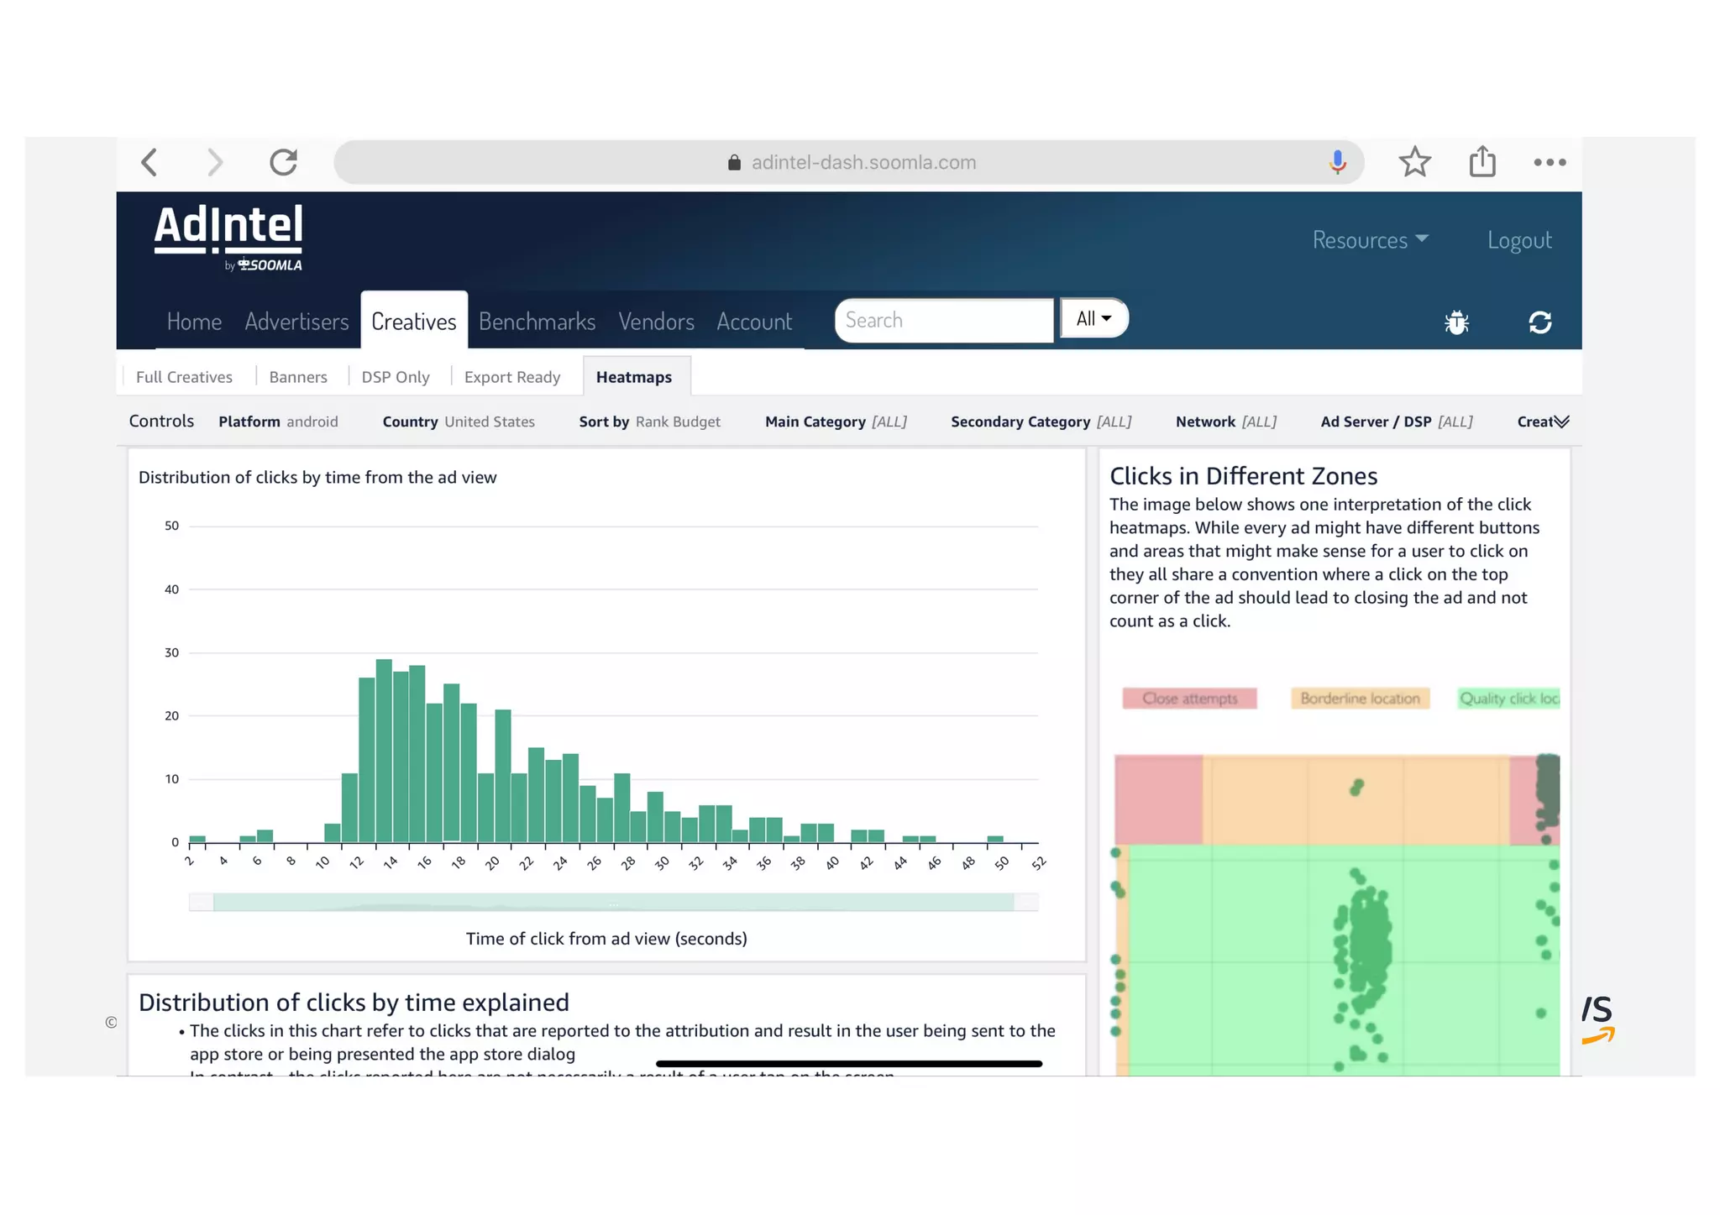The width and height of the screenshot is (1720, 1215).
Task: Click the Country United States filter
Action: (459, 422)
